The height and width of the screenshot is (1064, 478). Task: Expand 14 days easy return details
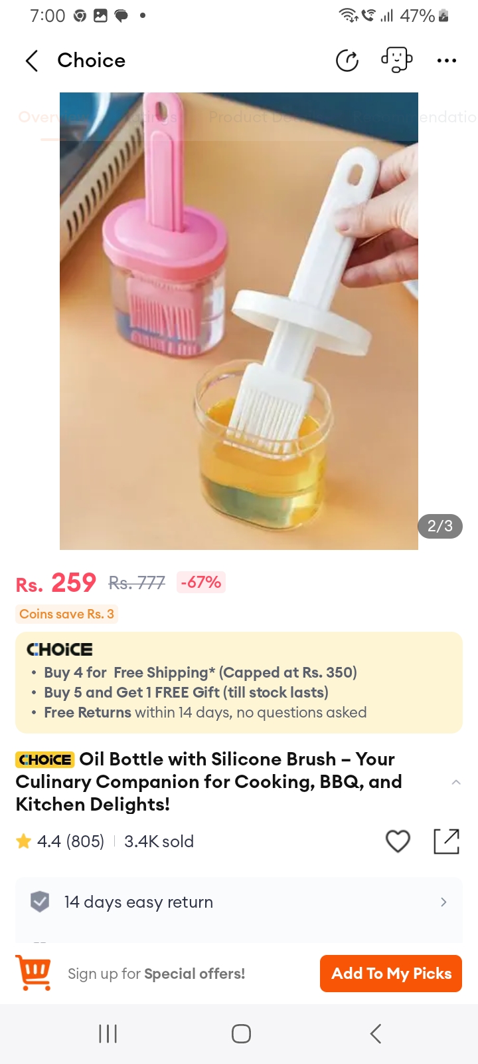pos(239,902)
